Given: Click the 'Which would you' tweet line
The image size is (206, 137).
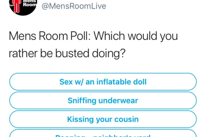Looking at the screenshot, I should point(136,36).
